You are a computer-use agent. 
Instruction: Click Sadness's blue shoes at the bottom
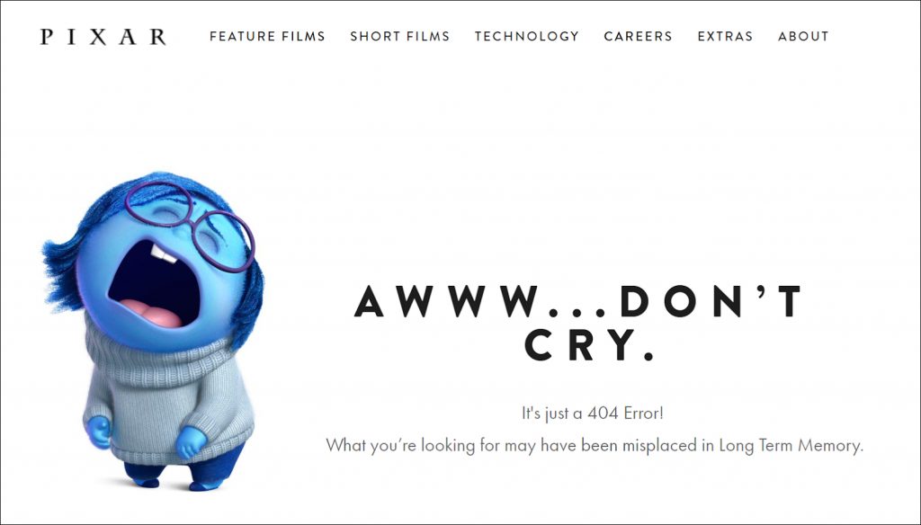[x=176, y=483]
